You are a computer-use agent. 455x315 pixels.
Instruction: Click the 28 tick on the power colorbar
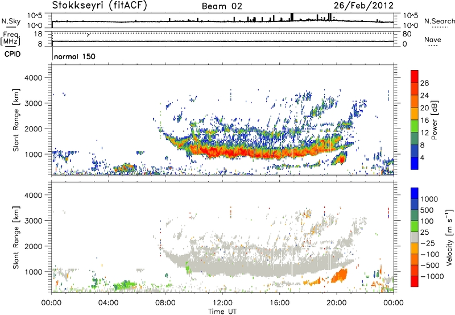click(x=424, y=83)
